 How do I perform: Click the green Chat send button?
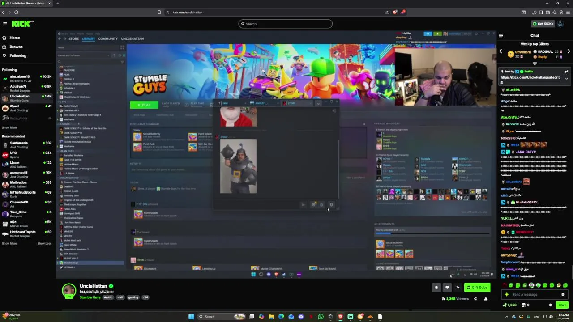562,305
